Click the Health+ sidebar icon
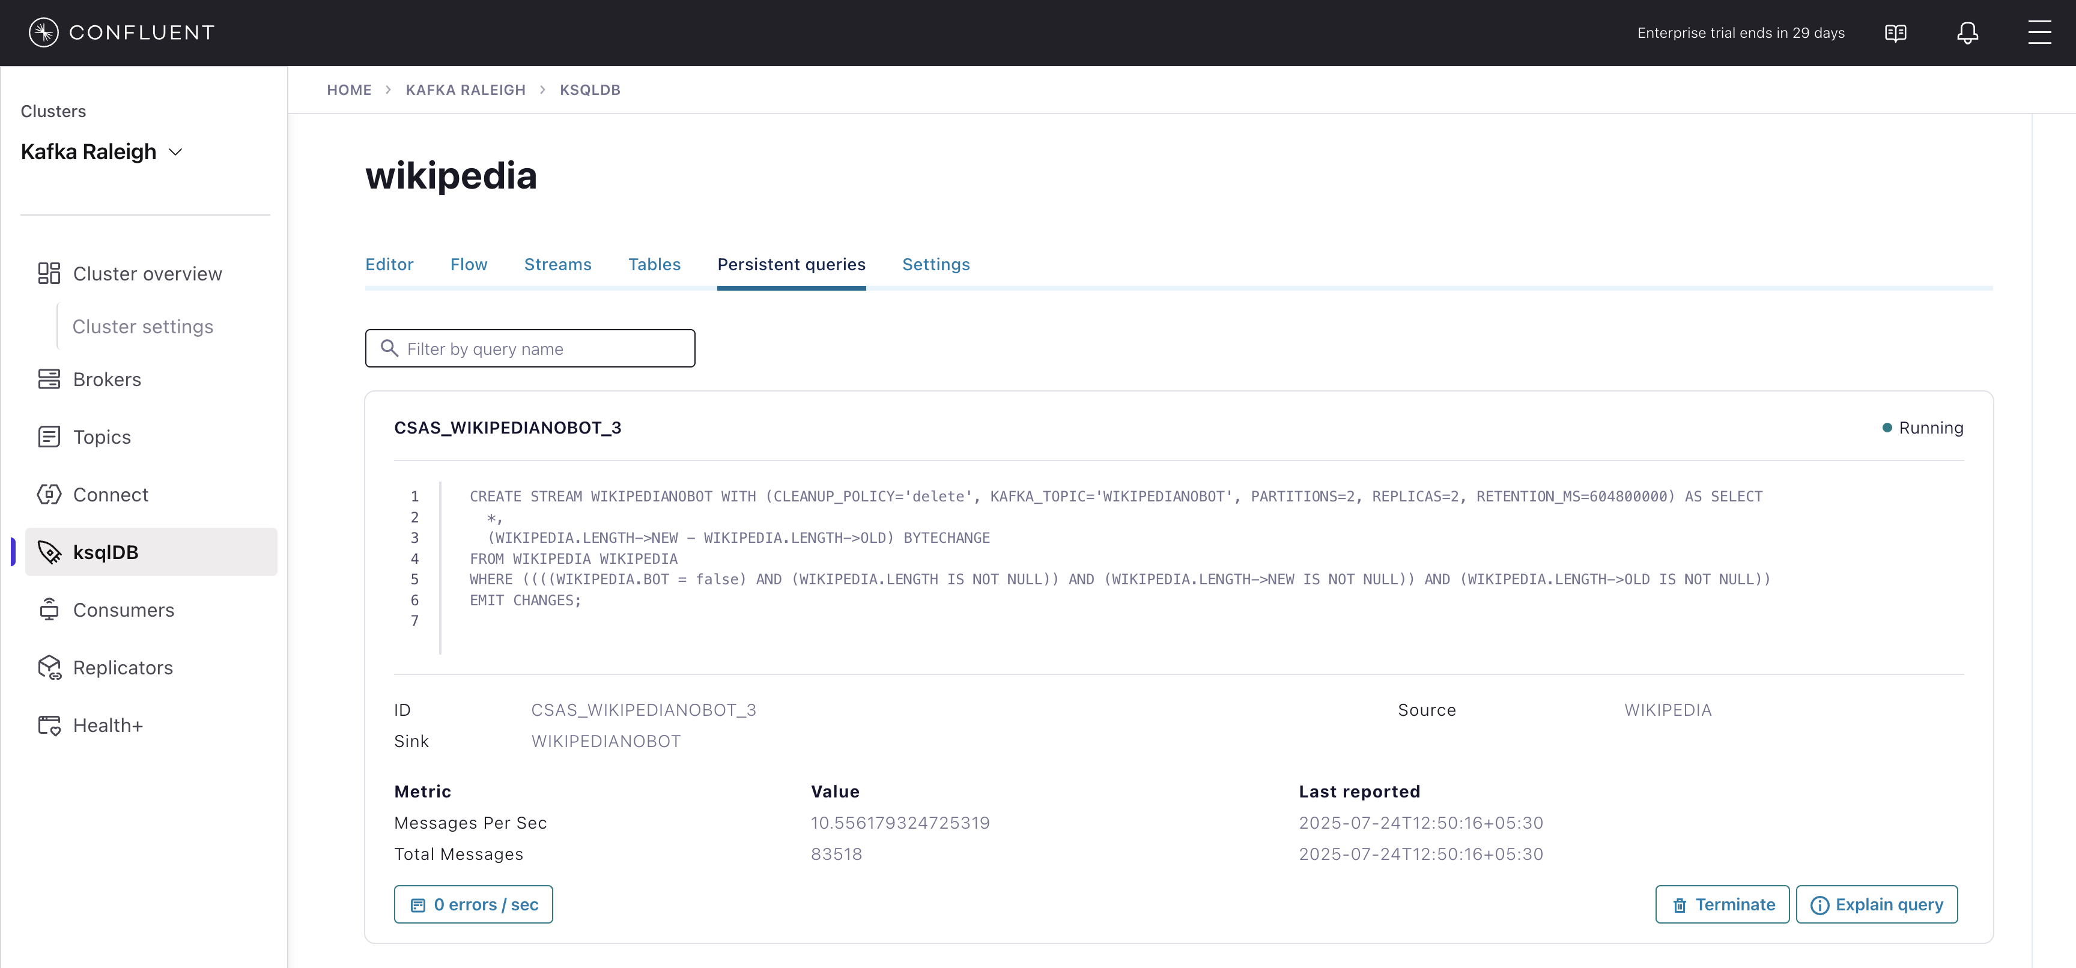Image resolution: width=2076 pixels, height=968 pixels. (49, 725)
